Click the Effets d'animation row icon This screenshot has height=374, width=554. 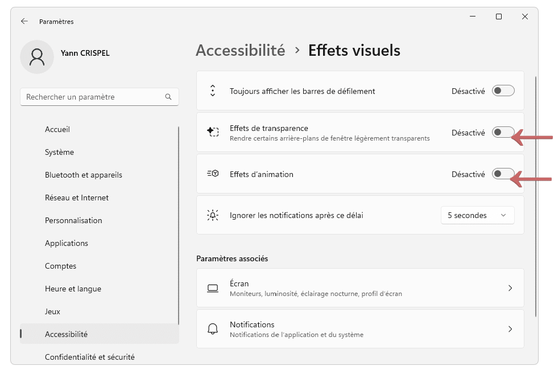[213, 174]
